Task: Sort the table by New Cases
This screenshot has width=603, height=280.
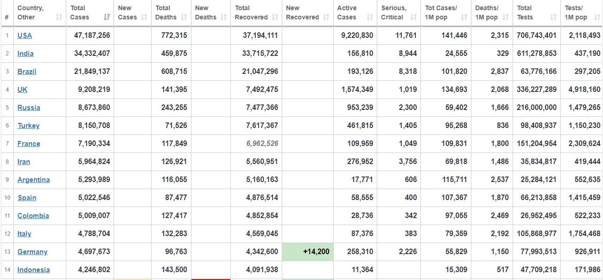Action: pos(144,17)
